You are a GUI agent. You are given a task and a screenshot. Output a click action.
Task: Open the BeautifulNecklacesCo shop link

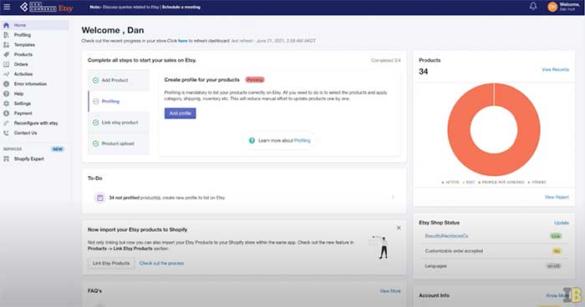[446, 236]
